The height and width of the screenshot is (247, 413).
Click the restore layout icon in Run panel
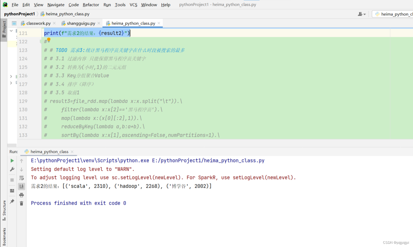pyautogui.click(x=12, y=191)
